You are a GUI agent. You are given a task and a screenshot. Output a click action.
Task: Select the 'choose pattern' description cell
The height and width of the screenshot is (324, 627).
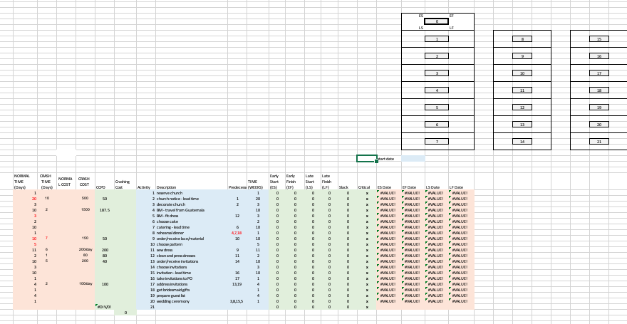[192, 244]
